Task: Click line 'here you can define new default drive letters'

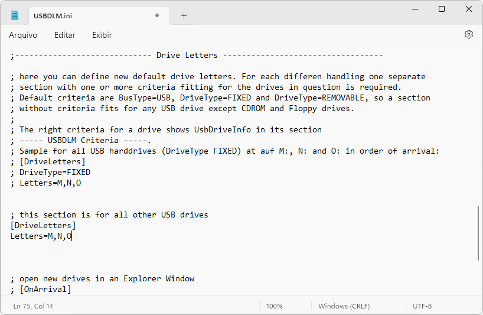Action: pyautogui.click(x=218, y=77)
